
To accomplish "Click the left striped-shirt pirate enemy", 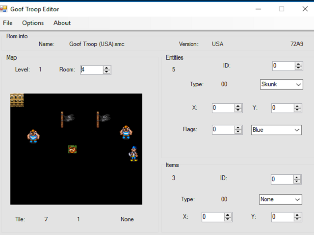I will pyautogui.click(x=33, y=135).
